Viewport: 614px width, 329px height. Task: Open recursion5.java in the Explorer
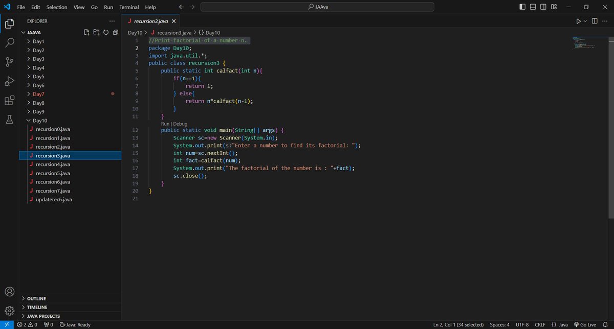pyautogui.click(x=70, y=173)
